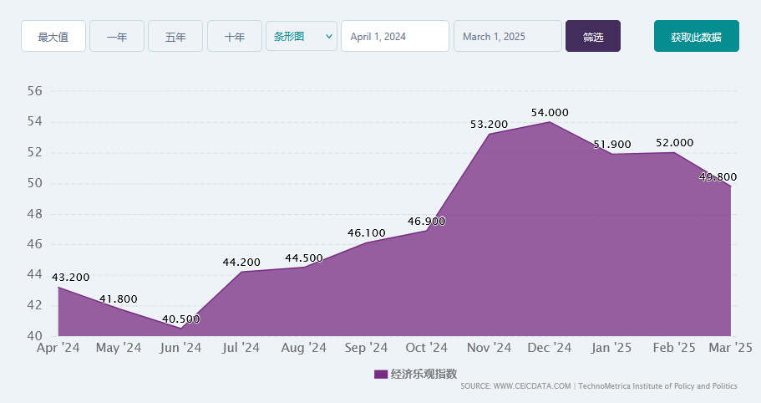Click the 43.200 data label for Apr '24
The height and width of the screenshot is (403, 761).
click(70, 277)
